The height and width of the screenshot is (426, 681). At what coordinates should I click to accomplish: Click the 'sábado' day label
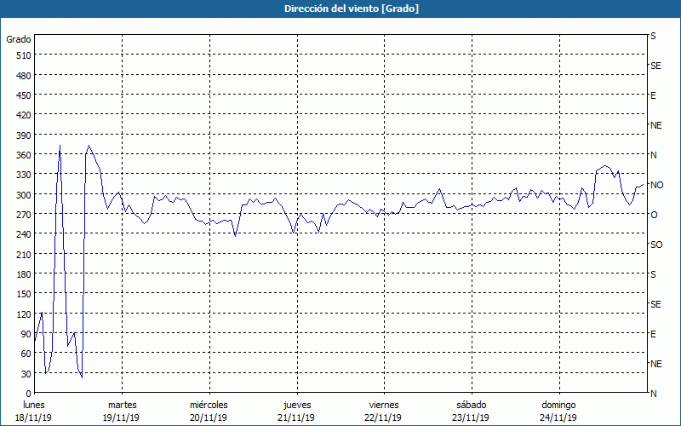[472, 405]
